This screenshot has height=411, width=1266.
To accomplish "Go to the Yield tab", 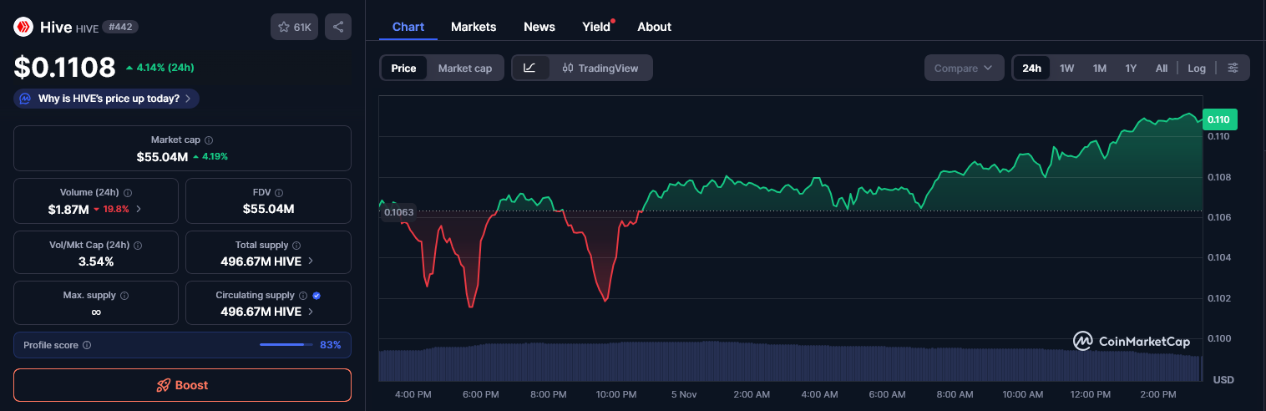I will (596, 27).
